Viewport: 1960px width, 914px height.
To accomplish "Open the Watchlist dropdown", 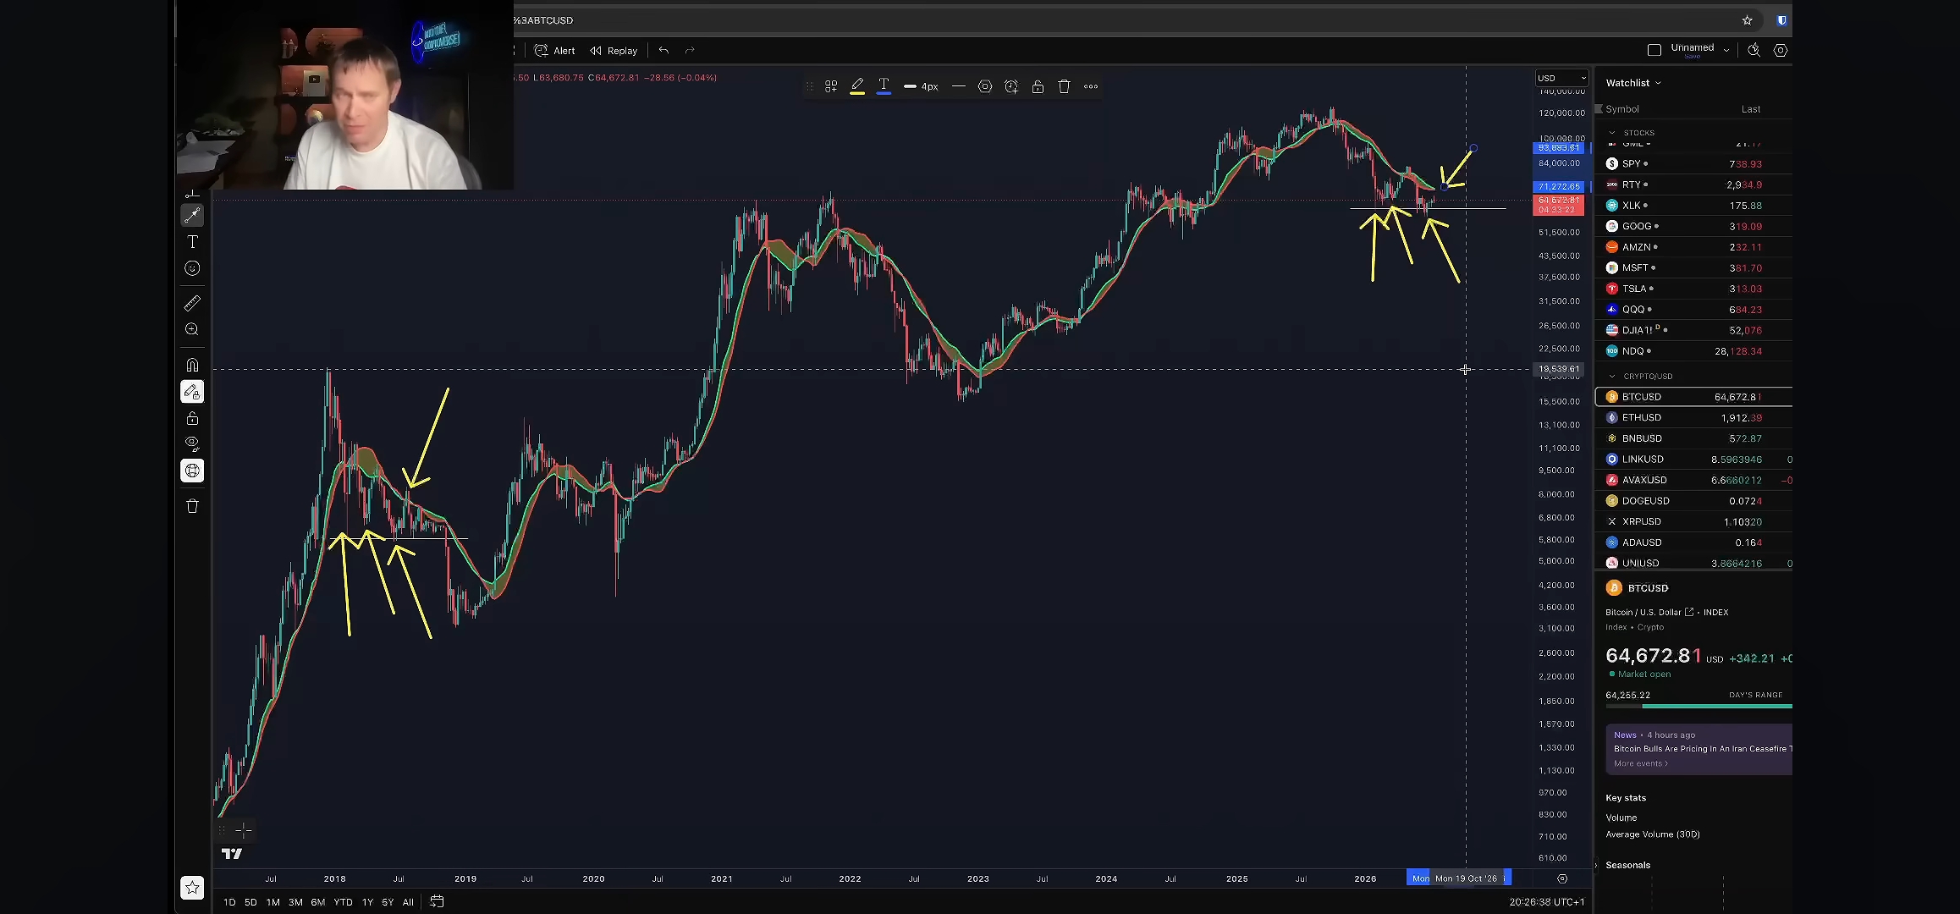I will pos(1633,83).
